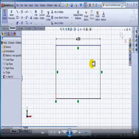Click the Print icon in top toolbar
139x139 pixels.
(x=76, y=5)
